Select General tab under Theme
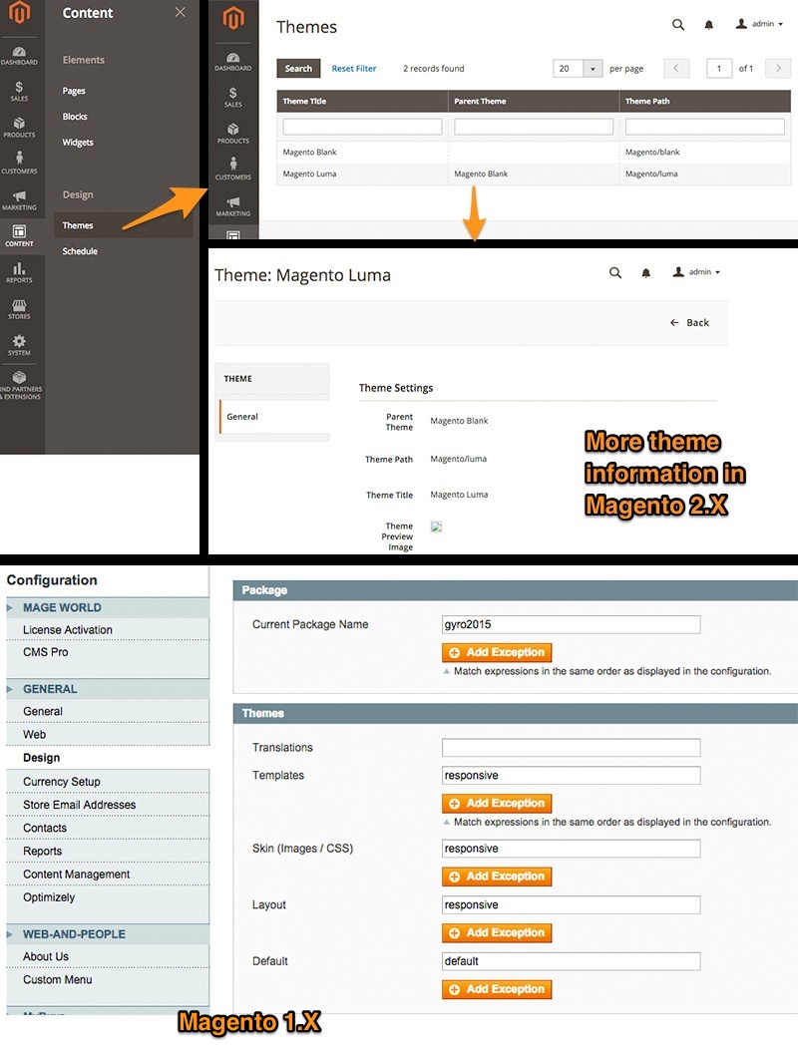 pos(273,417)
